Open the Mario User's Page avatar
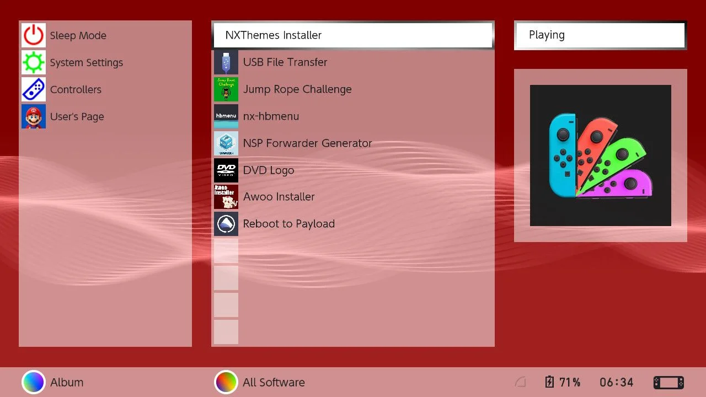The image size is (706, 397). pyautogui.click(x=34, y=116)
